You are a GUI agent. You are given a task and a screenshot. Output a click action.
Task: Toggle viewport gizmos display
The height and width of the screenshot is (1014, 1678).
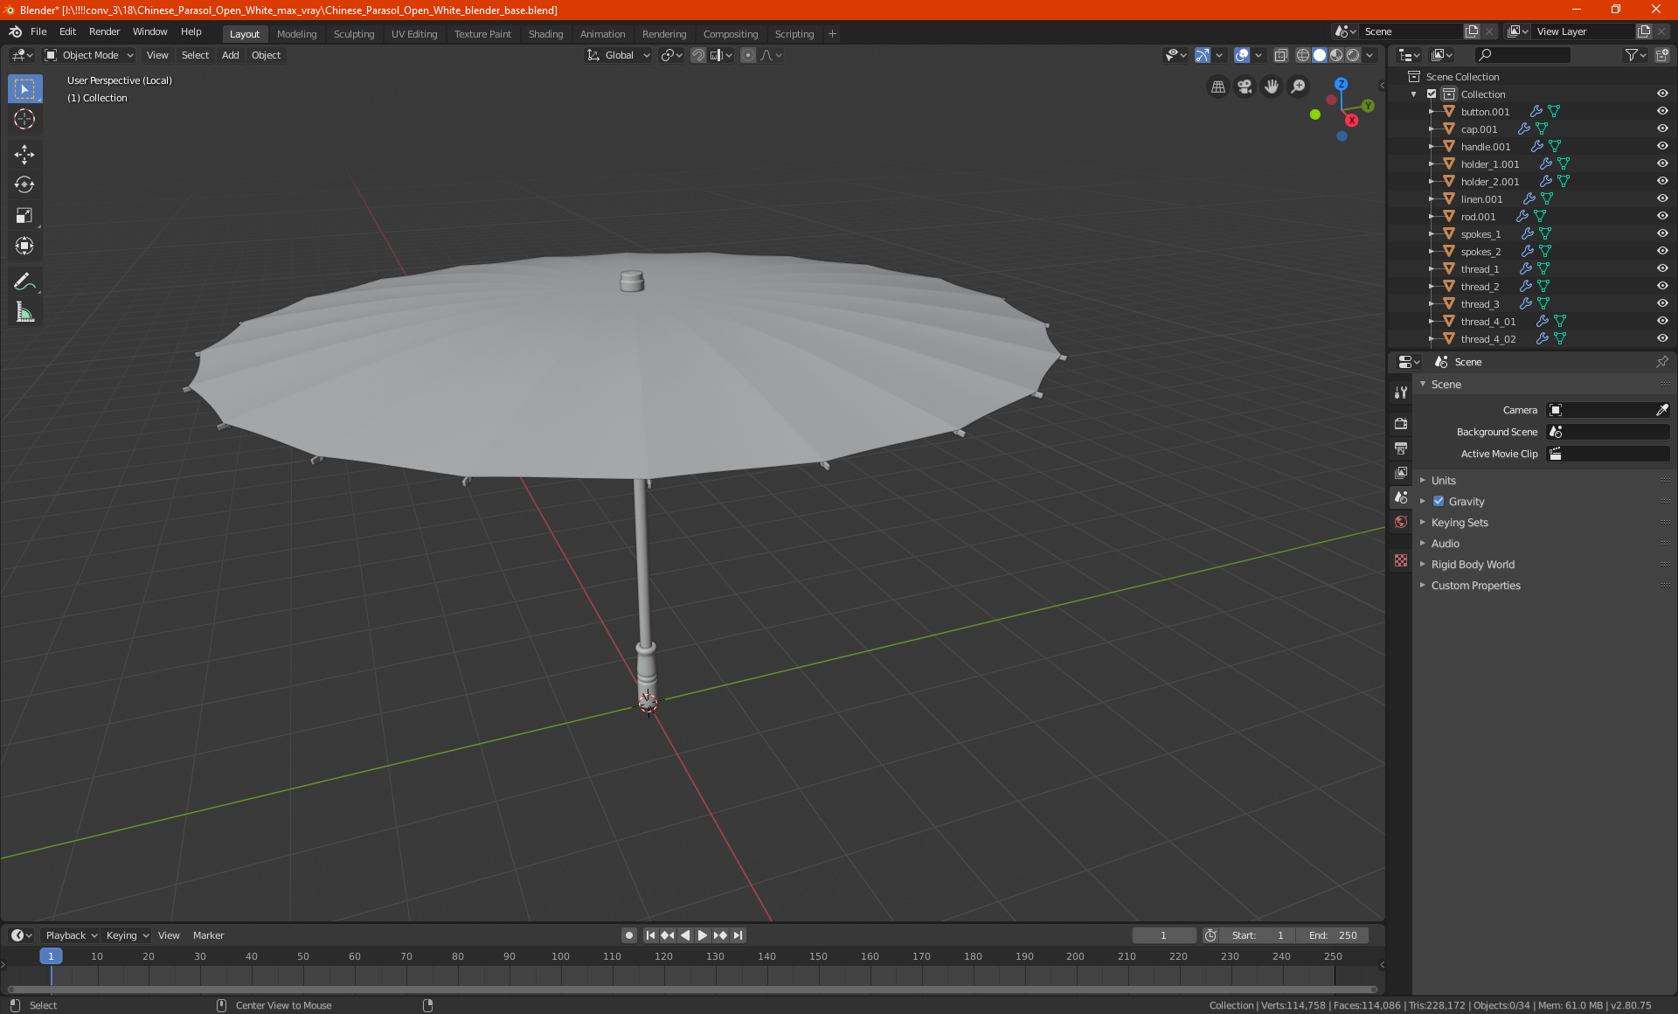coord(1203,55)
